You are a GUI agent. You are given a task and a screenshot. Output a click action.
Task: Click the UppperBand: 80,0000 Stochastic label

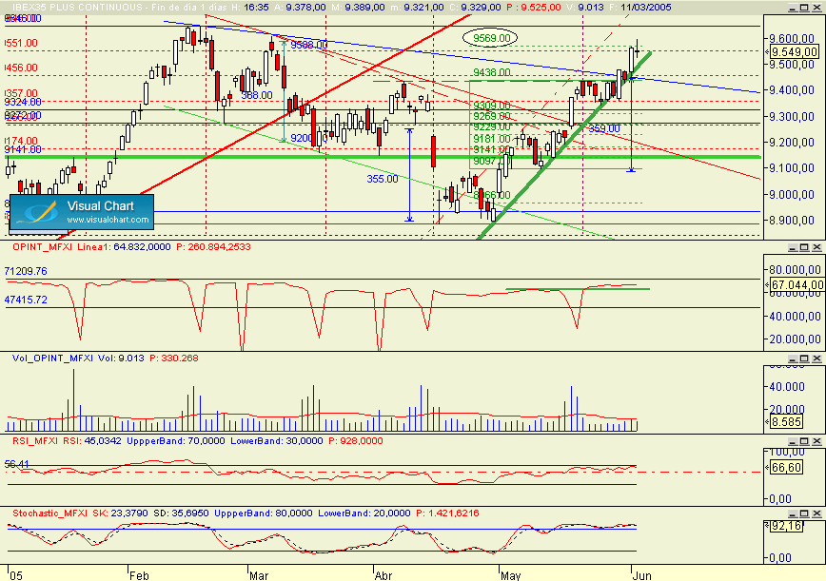pyautogui.click(x=263, y=513)
